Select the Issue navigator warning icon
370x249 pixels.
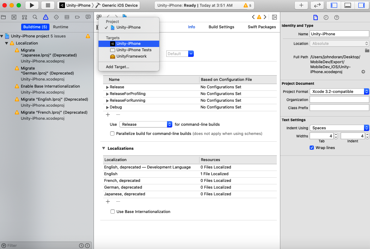(x=46, y=17)
